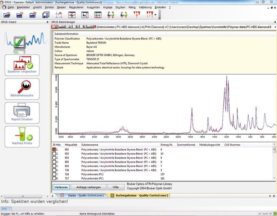Check the box for hit 4 (885)
Image resolution: width=277 pixels, height=216 pixels.
tap(54, 162)
